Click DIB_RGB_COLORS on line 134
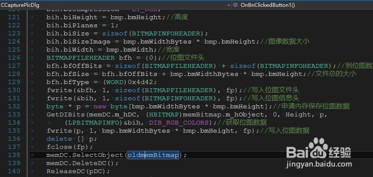Viewport: 373px width, 177px height. pos(178,122)
